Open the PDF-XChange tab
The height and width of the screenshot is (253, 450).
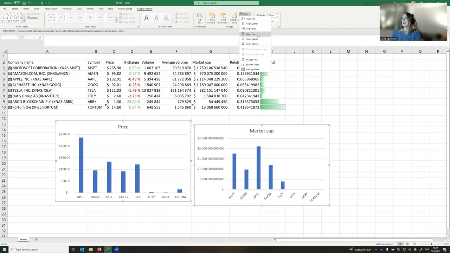point(125,8)
